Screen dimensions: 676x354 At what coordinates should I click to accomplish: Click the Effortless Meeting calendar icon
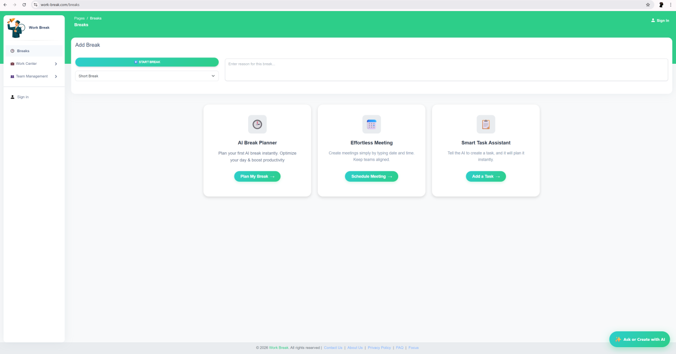click(371, 124)
